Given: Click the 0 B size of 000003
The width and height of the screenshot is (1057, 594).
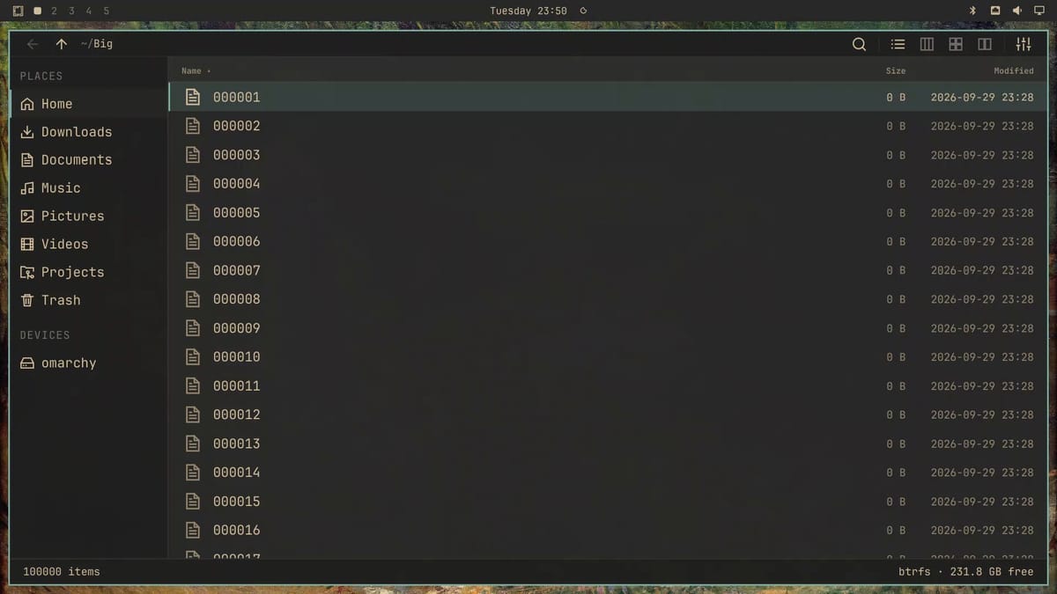Looking at the screenshot, I should pyautogui.click(x=896, y=155).
